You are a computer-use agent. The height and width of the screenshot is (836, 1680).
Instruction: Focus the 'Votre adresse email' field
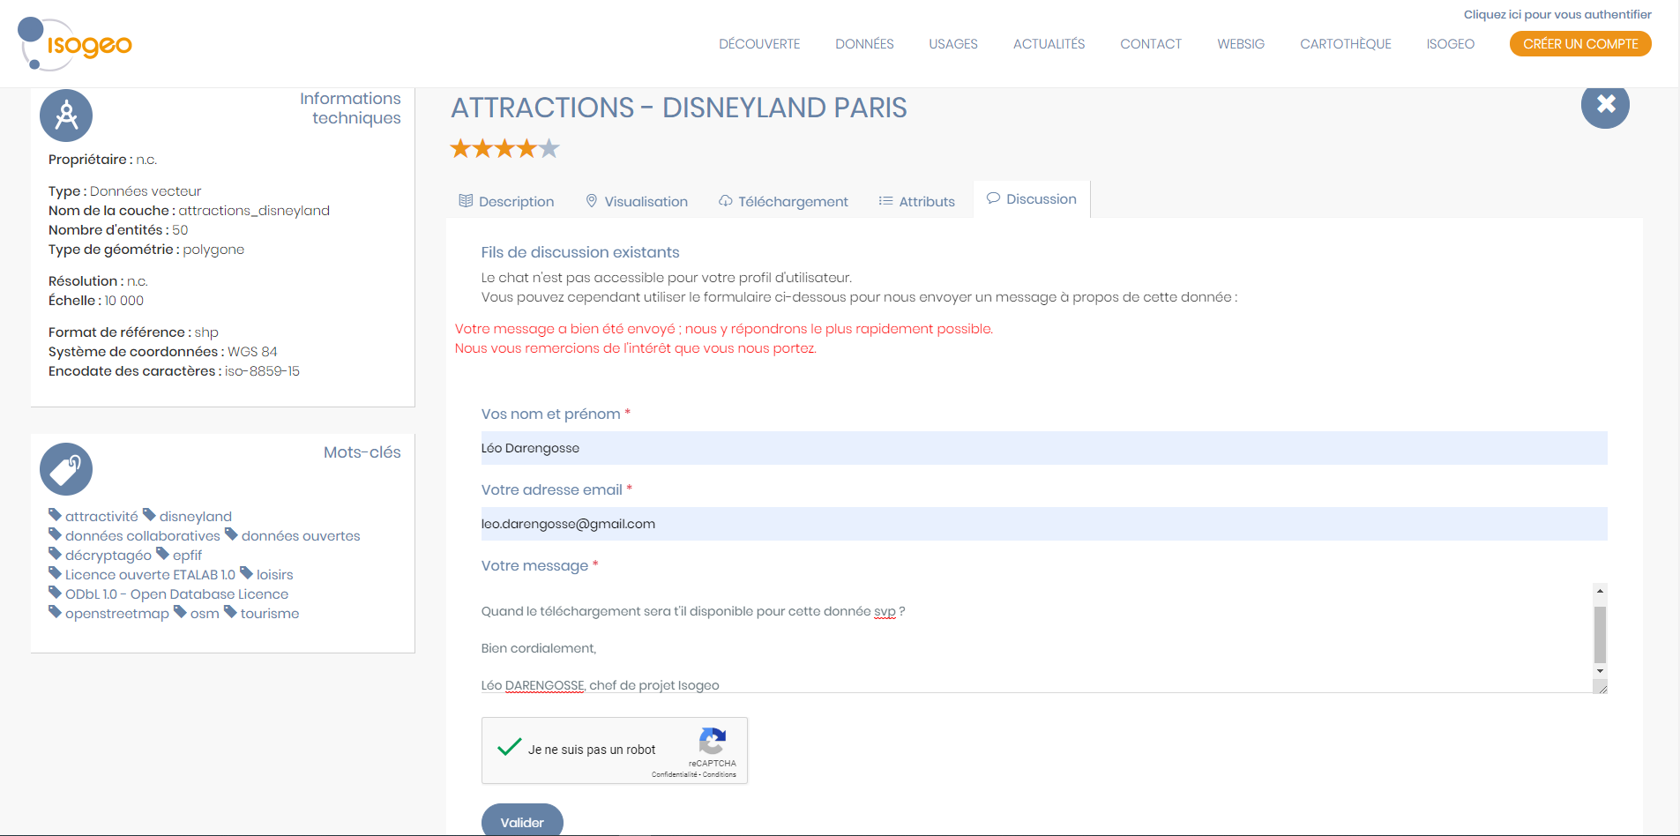tap(1044, 524)
